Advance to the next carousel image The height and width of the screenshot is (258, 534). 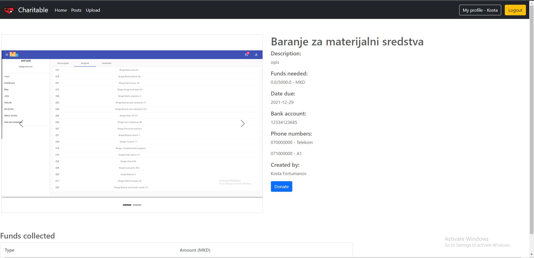[x=243, y=124]
